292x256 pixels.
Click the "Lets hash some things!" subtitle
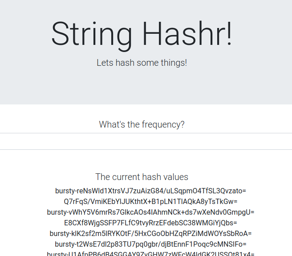point(142,63)
